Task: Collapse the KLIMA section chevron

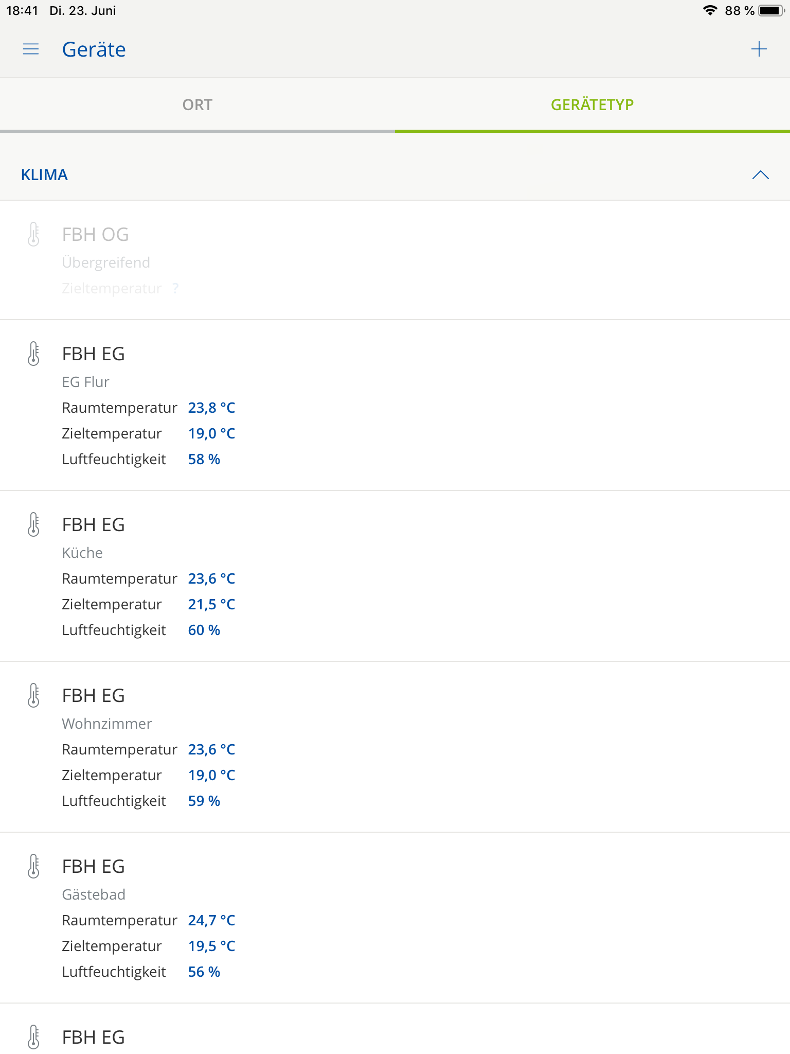Action: click(760, 175)
